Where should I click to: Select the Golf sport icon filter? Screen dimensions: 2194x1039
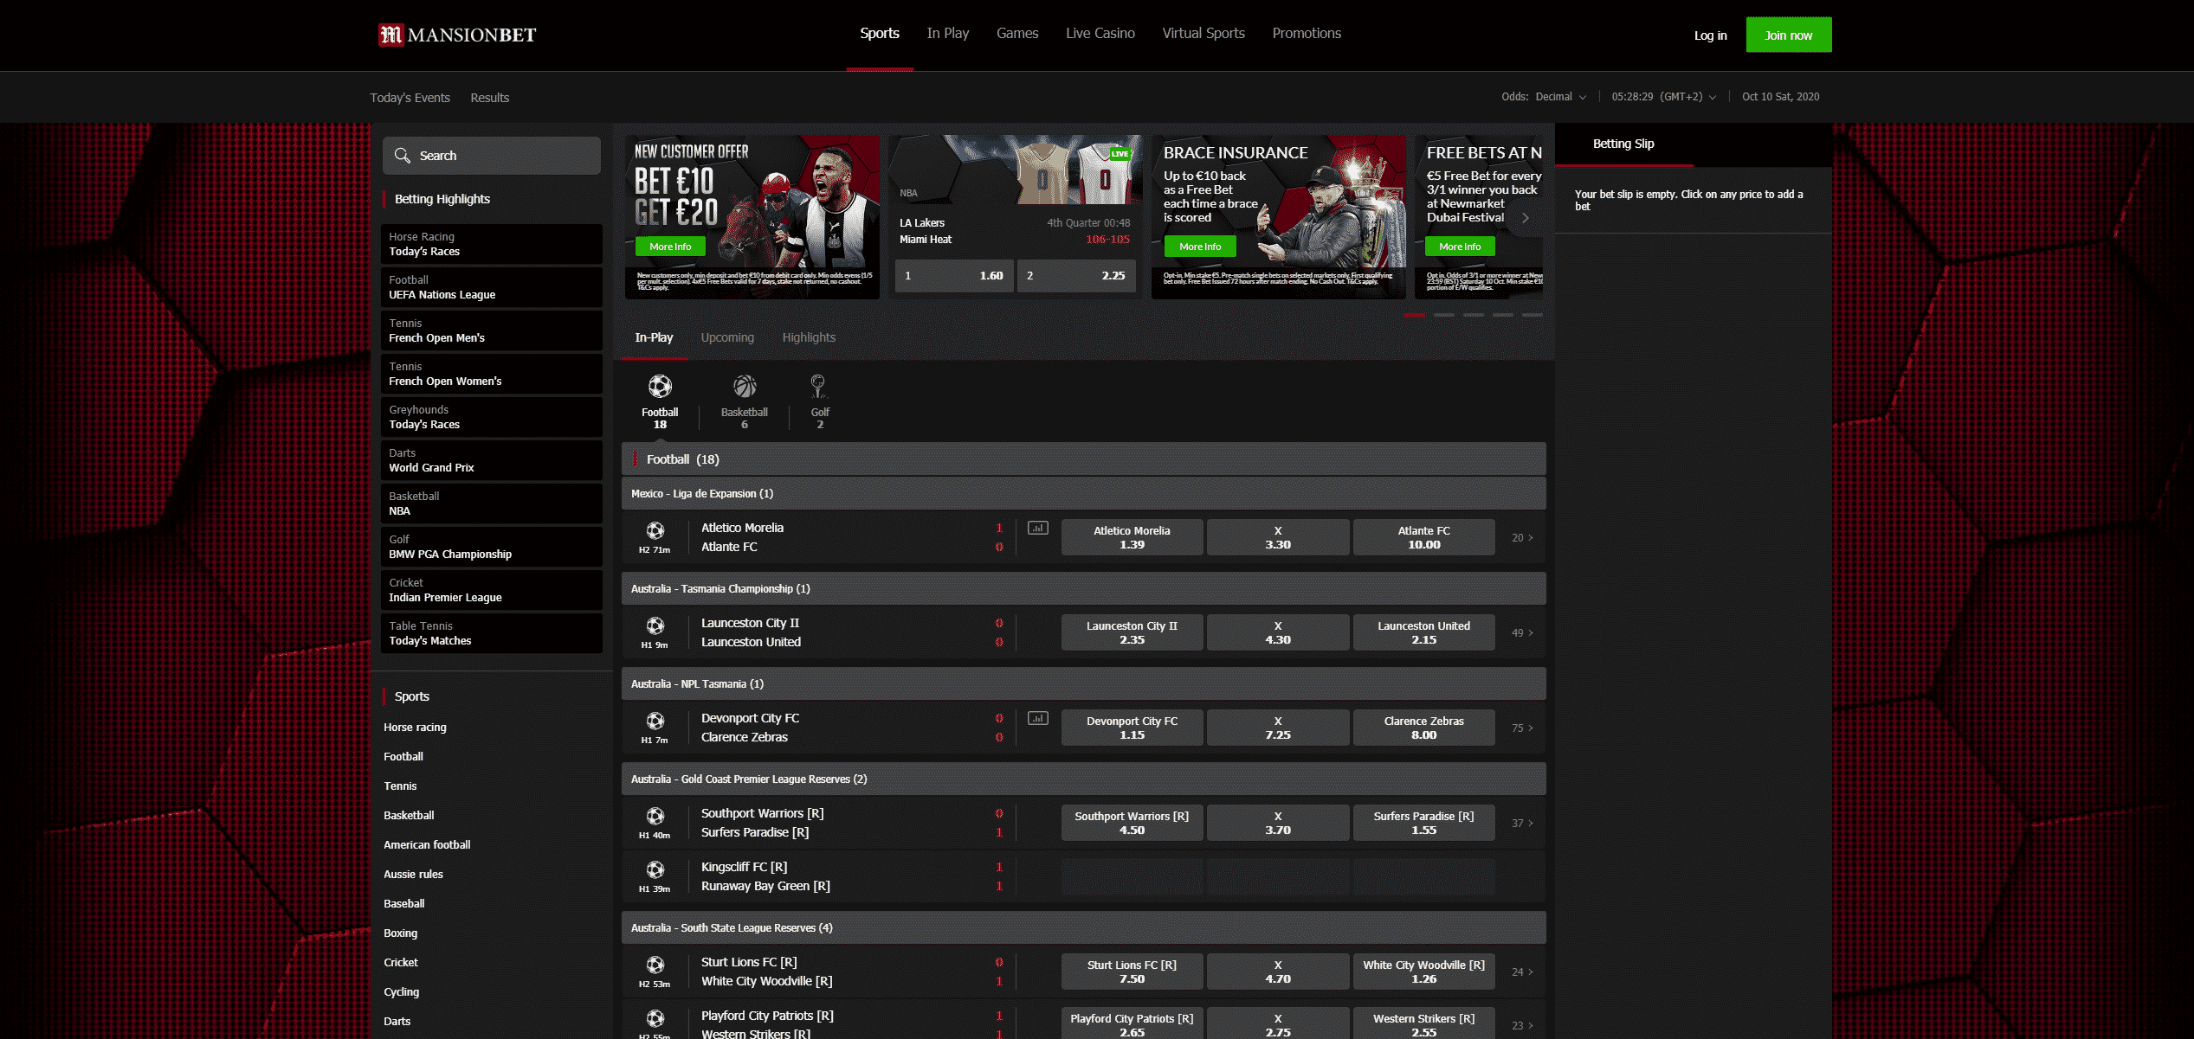tap(819, 401)
